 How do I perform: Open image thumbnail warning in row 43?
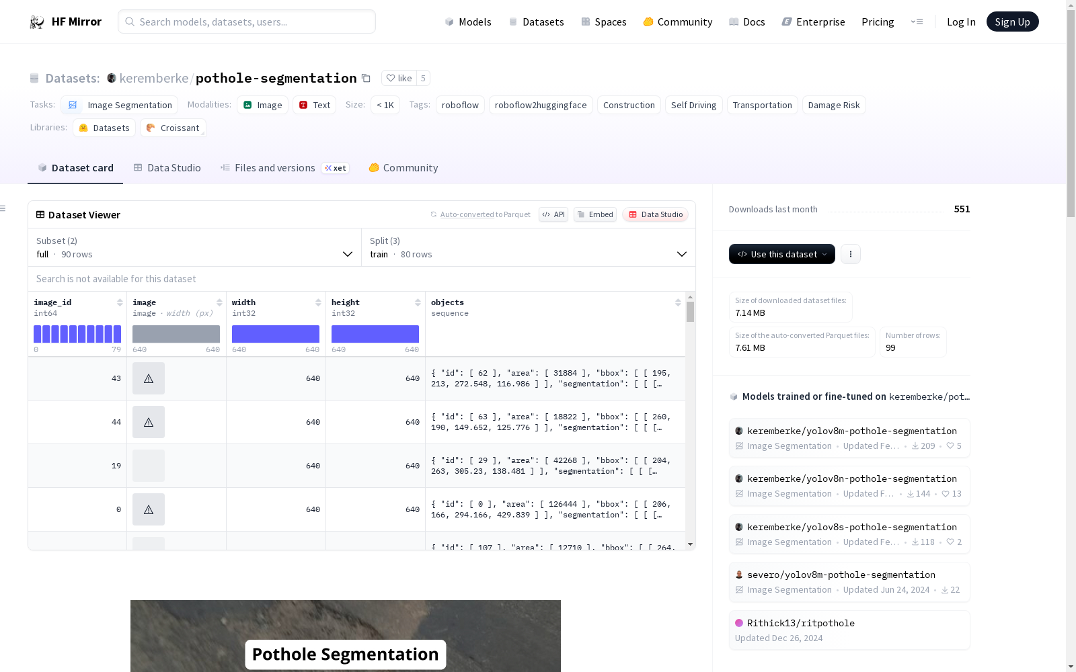point(149,378)
